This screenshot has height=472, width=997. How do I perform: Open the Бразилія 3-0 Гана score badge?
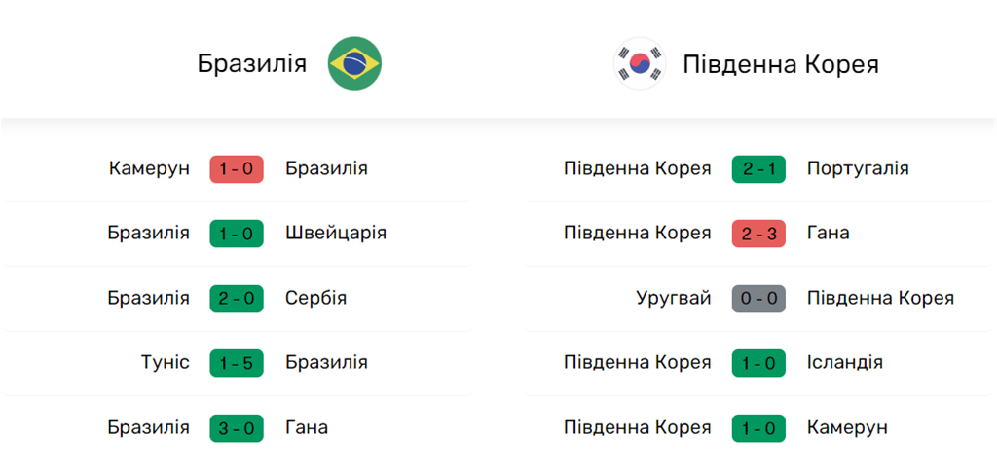(237, 428)
